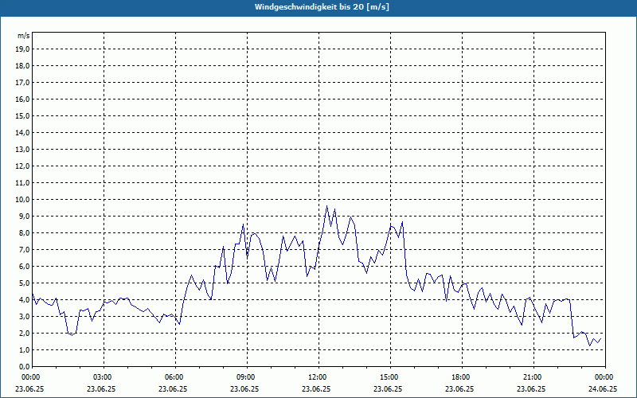Click the "17,0" y-axis value
This screenshot has width=637, height=398.
pyautogui.click(x=22, y=83)
